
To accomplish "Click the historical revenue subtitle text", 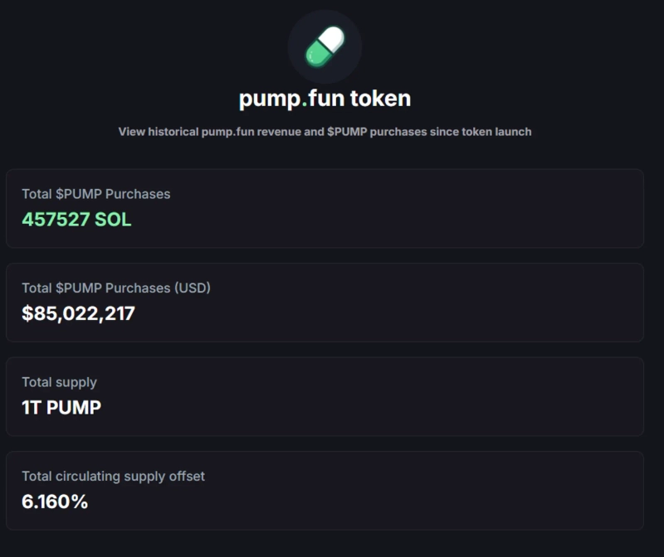I will [325, 132].
